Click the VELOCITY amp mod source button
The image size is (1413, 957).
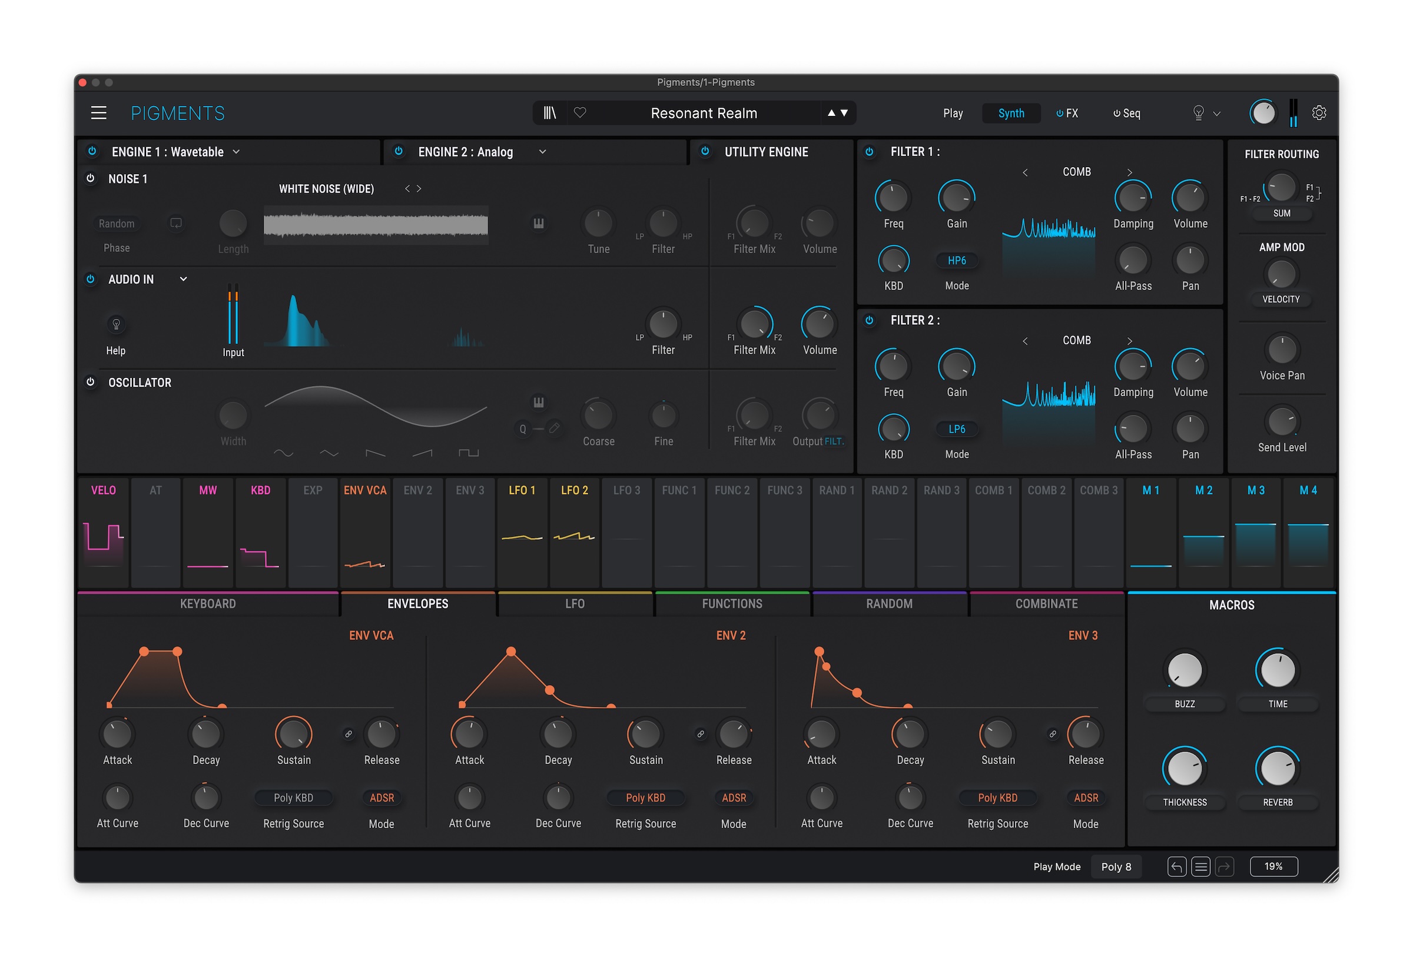coord(1281,299)
